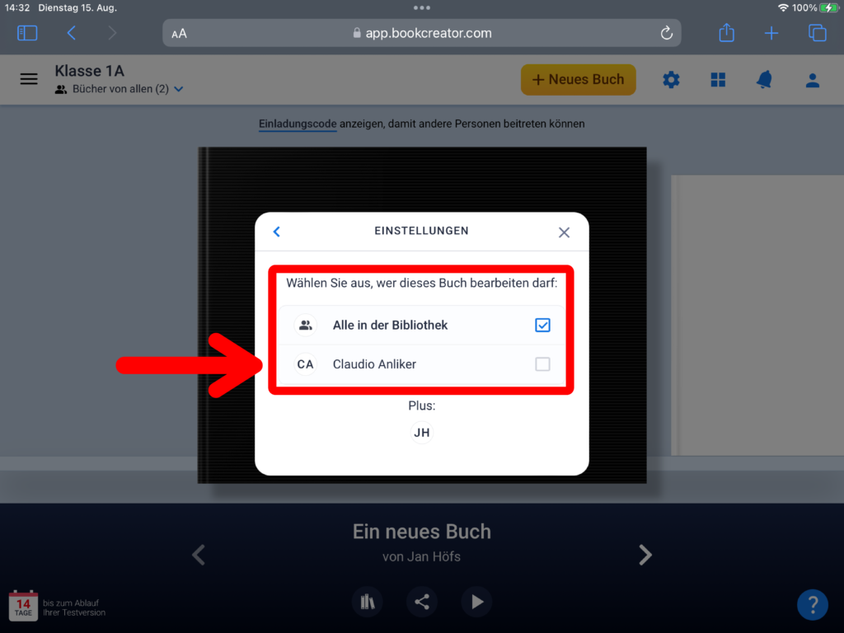Tap the Safari address bar
This screenshot has width=844, height=633.
coord(421,33)
